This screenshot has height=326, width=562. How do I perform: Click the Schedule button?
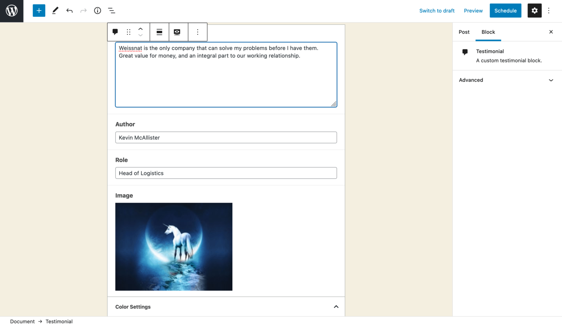(x=505, y=11)
